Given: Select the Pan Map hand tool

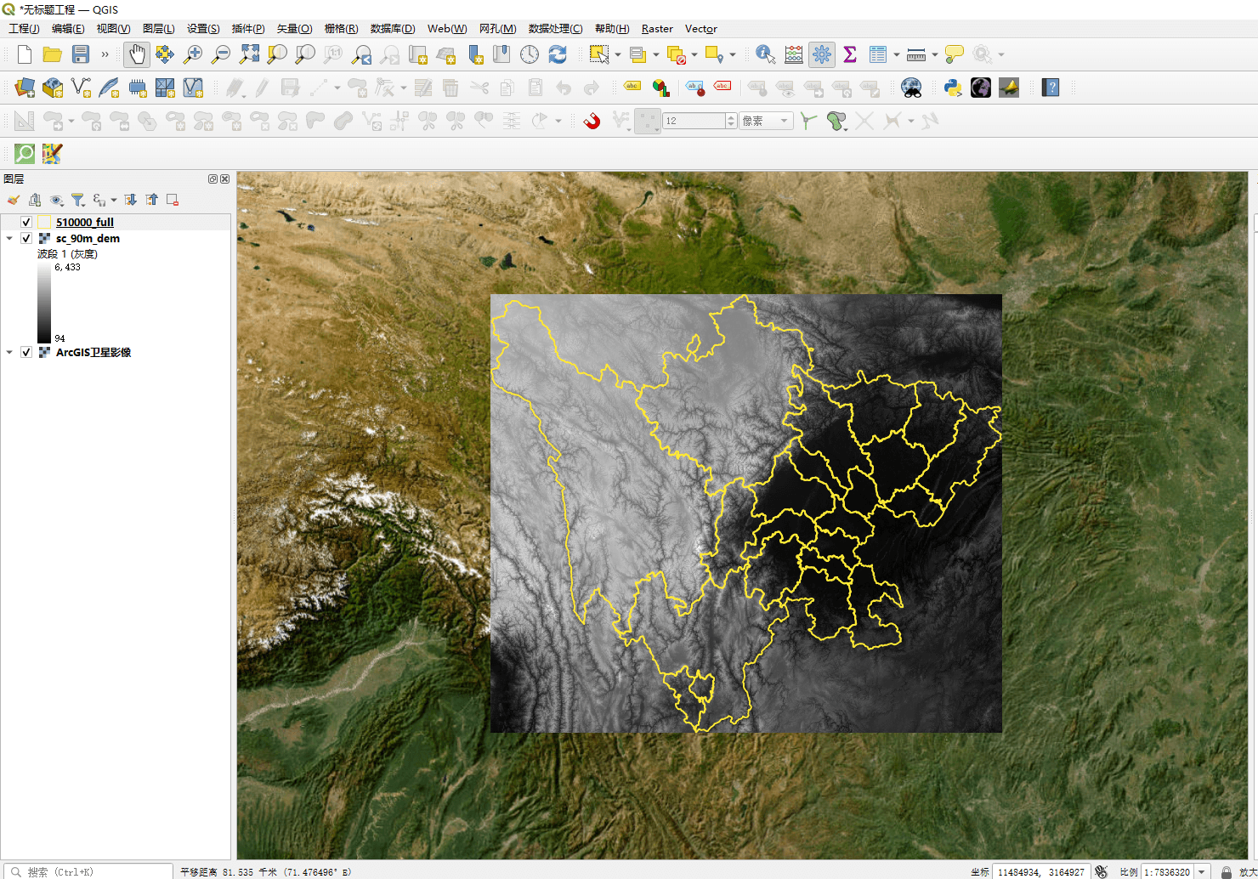Looking at the screenshot, I should tap(136, 54).
